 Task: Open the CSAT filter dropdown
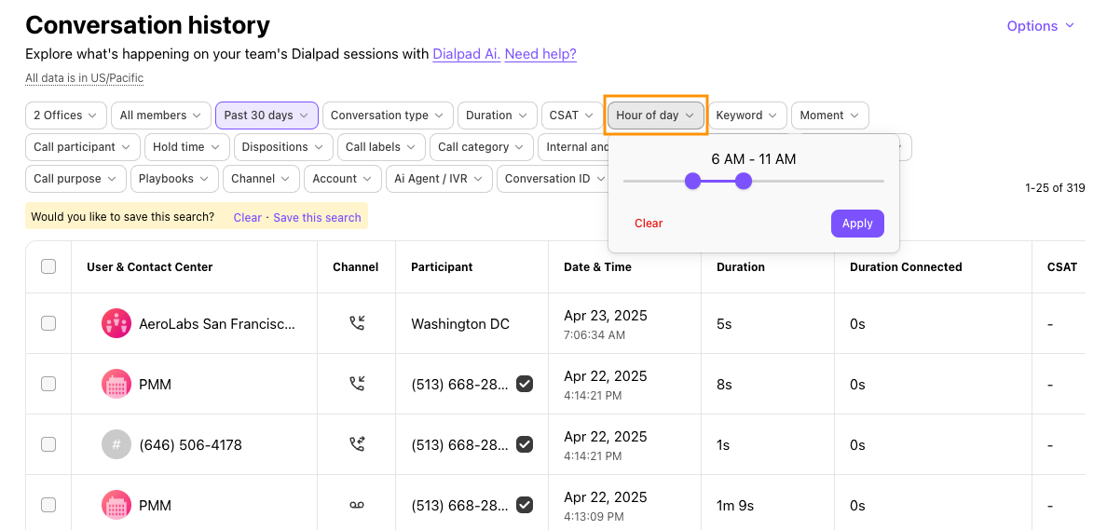[x=572, y=115]
